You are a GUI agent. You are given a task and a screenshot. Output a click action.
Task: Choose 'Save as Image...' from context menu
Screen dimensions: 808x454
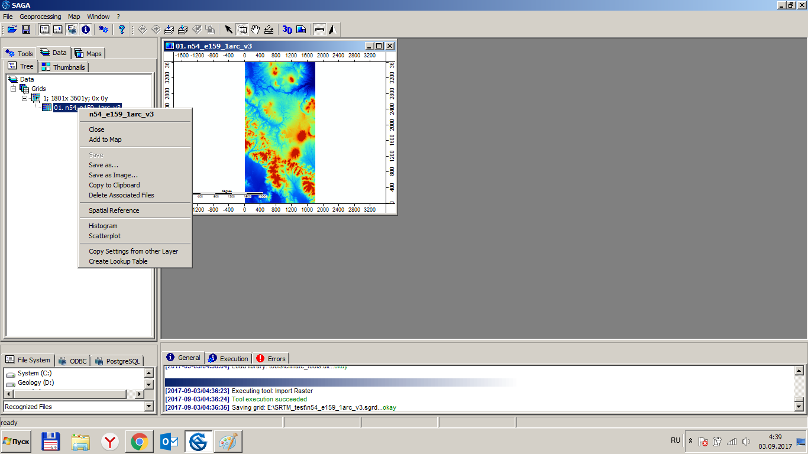tap(113, 175)
